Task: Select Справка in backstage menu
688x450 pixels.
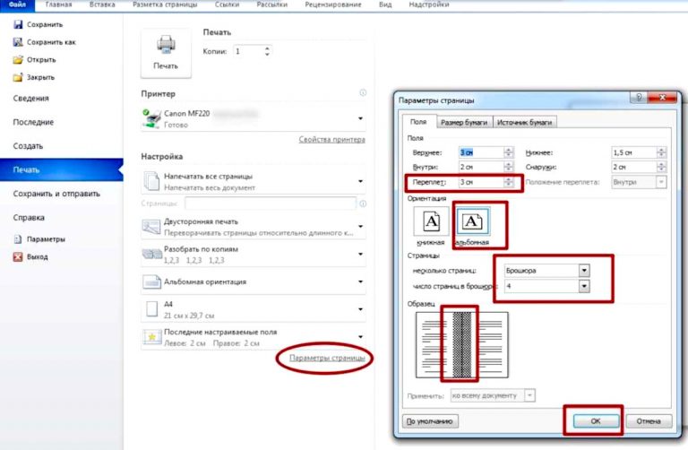Action: (x=29, y=217)
